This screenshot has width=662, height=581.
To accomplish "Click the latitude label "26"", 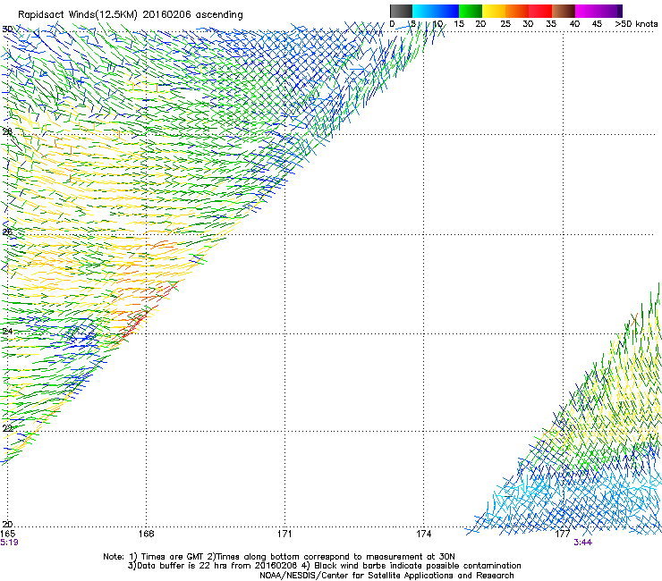I will [x=7, y=232].
